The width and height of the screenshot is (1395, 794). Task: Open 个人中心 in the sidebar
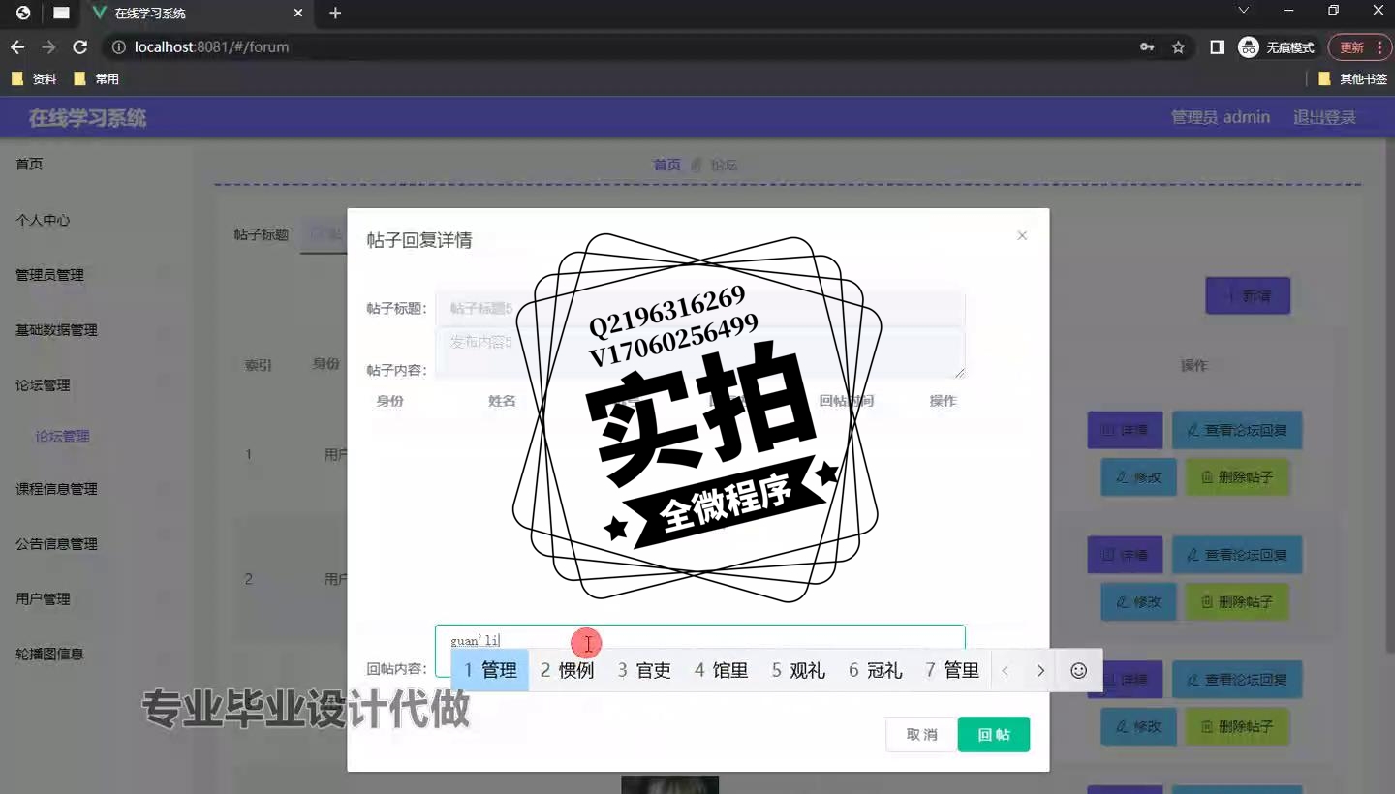tap(43, 220)
